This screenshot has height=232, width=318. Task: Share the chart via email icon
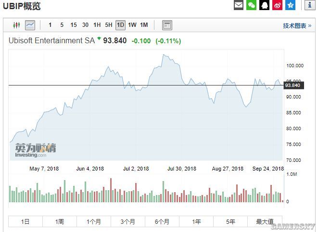click(x=239, y=5)
